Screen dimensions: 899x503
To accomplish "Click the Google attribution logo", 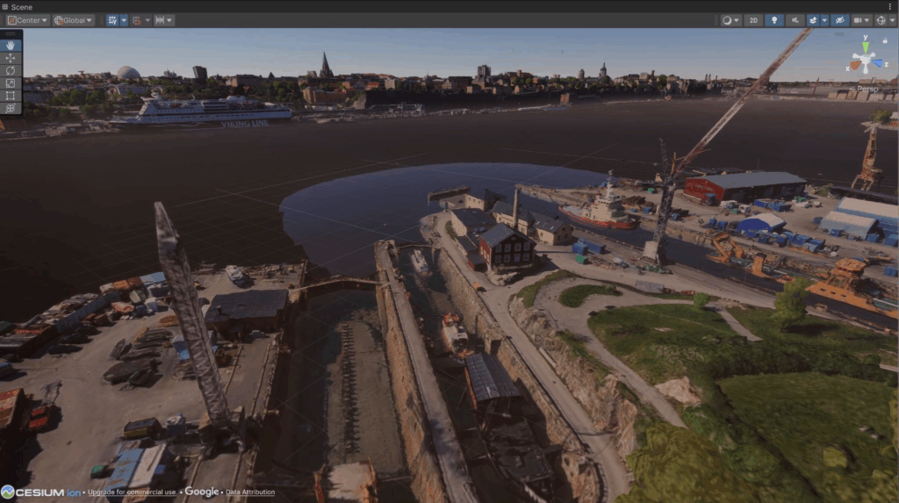I will tap(201, 492).
